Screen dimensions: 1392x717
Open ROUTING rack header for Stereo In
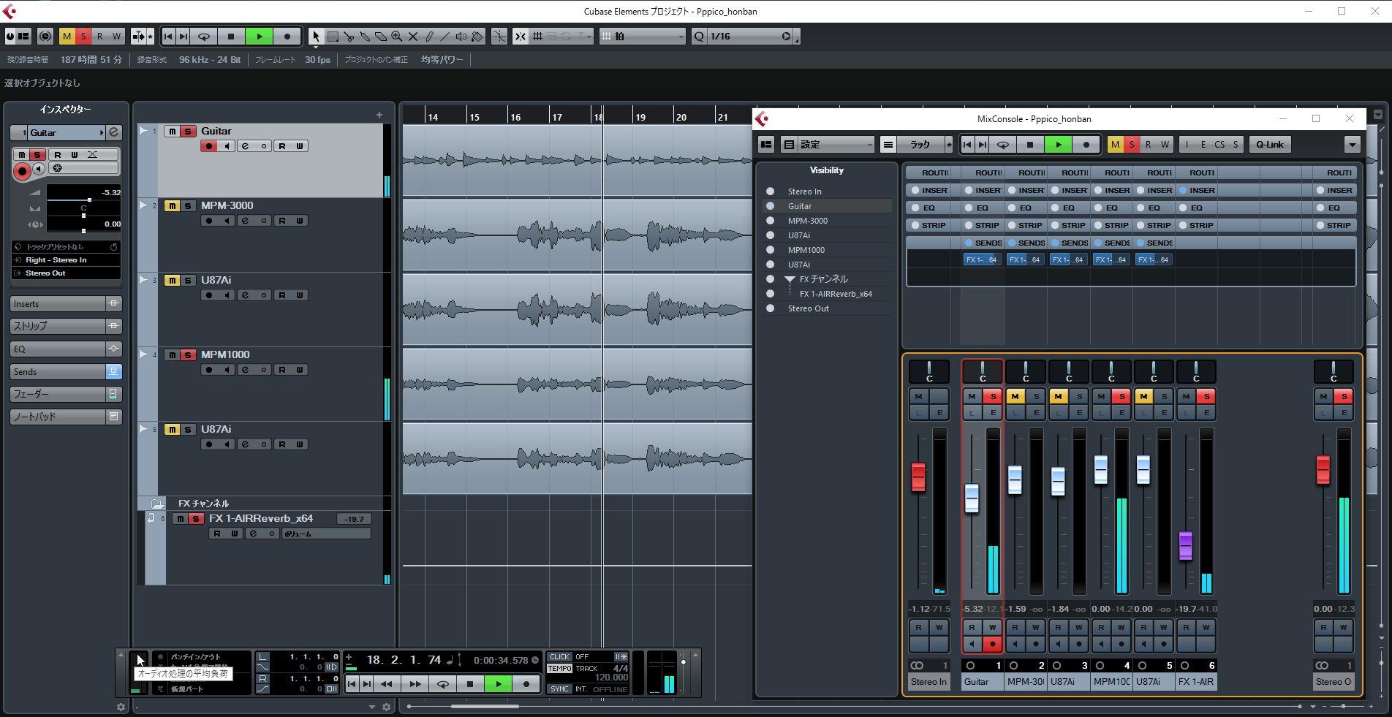(928, 173)
